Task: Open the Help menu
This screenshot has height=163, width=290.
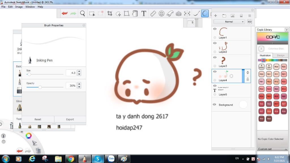Action: pos(40,7)
